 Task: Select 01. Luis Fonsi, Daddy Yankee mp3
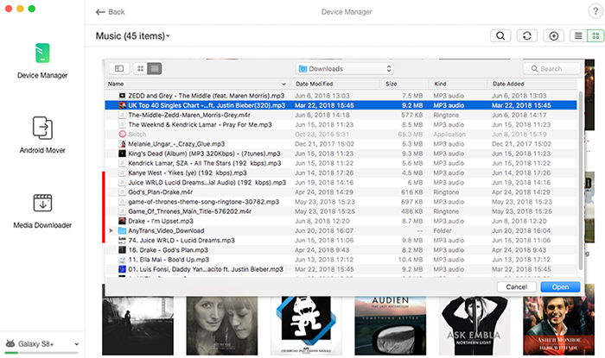(x=341, y=269)
